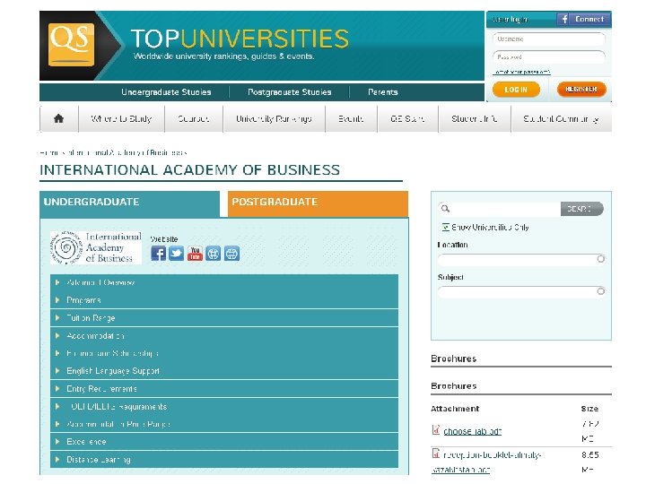
Task: Switch to the Postgraduate tab
Action: coord(318,203)
